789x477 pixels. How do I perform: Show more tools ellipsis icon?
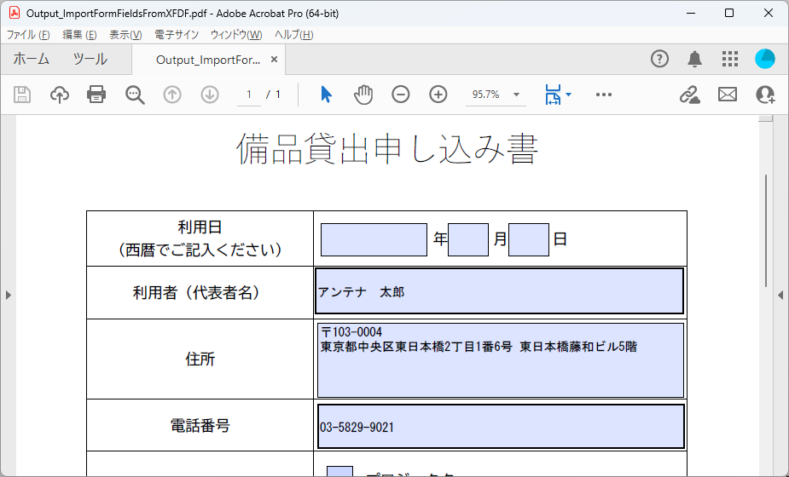coord(603,95)
